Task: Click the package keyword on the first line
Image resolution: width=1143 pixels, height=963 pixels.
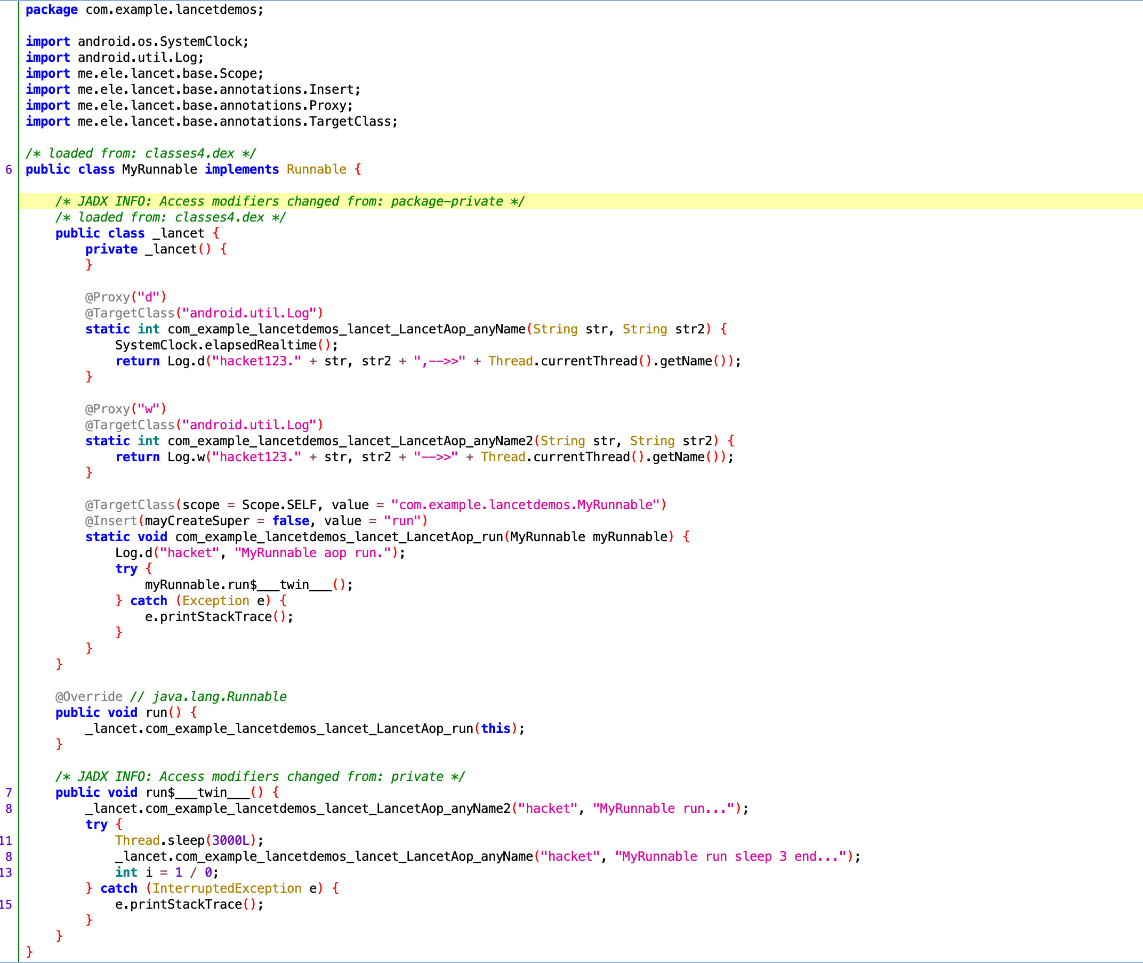Action: tap(51, 10)
